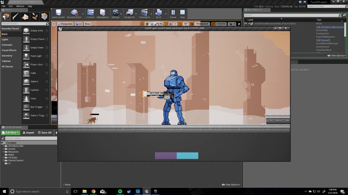Open the Window menu
348x195 pixels.
(20, 6)
